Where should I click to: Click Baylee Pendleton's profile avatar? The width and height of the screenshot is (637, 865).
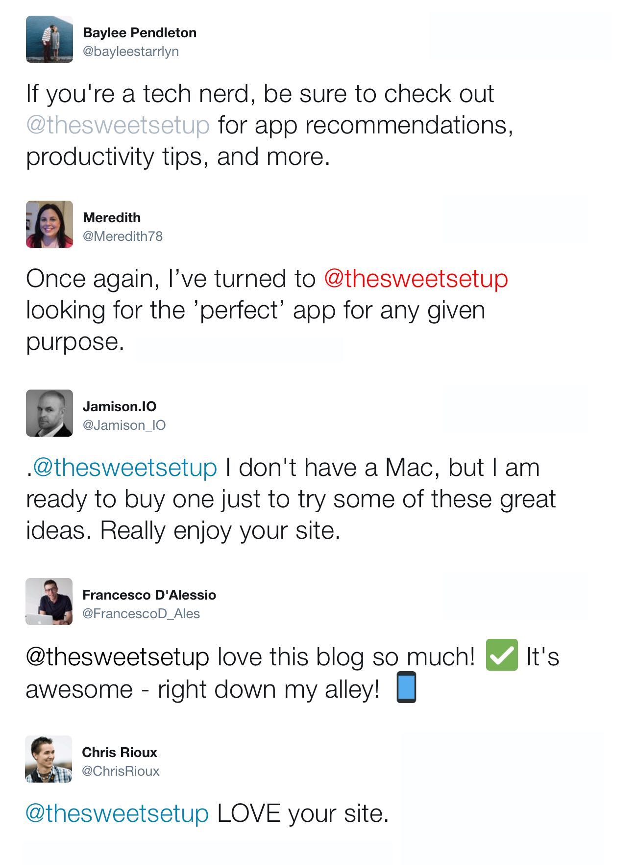click(49, 39)
